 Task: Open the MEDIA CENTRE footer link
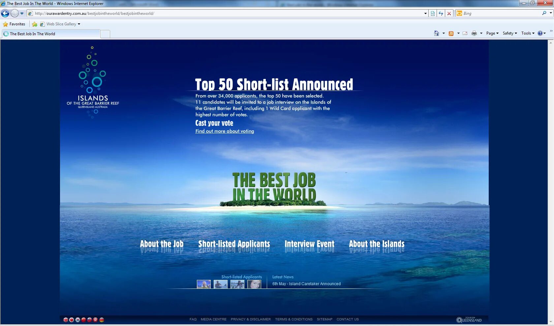coord(214,319)
